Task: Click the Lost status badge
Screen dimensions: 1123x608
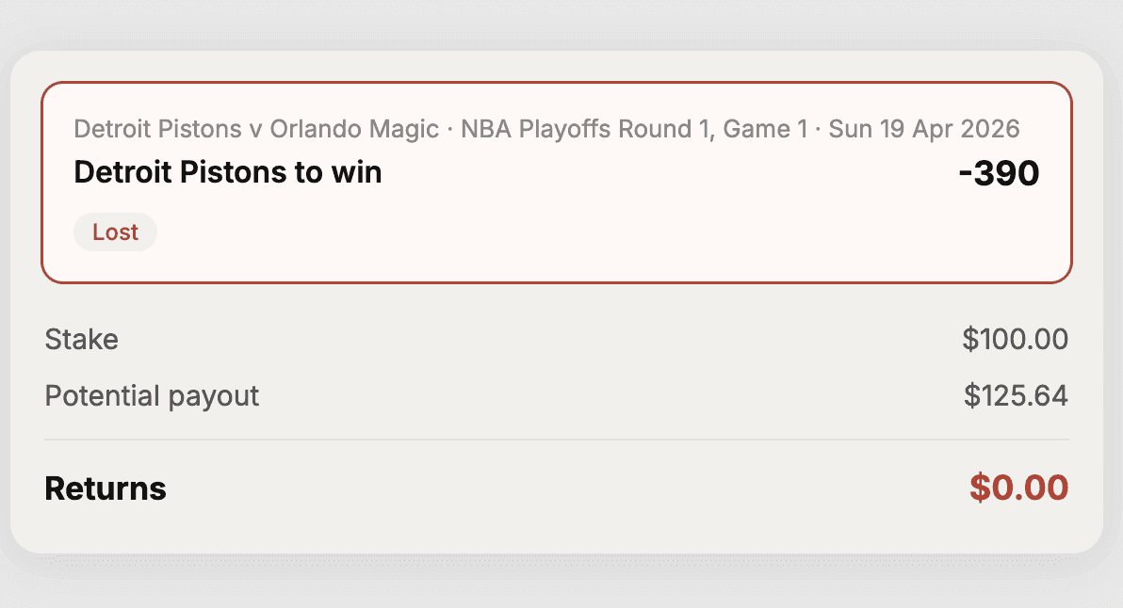Action: (x=115, y=232)
